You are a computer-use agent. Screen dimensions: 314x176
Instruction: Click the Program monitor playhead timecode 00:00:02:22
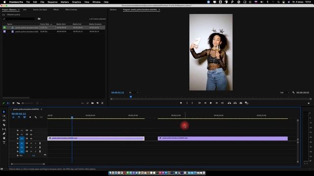pos(118,92)
